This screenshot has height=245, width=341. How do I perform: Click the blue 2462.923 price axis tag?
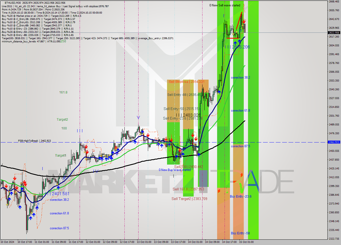(334, 142)
